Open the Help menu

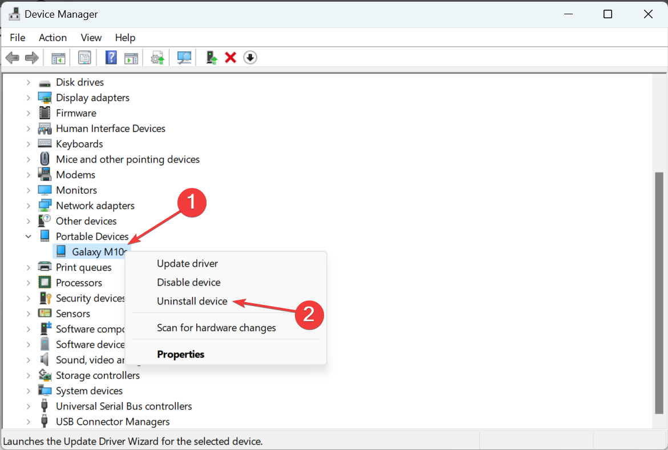[x=125, y=38]
